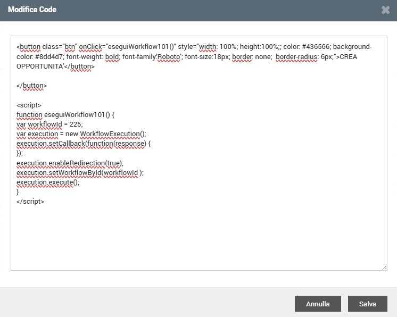
Task: Click the 'execution.enableRedirection(true);' line
Action: [x=70, y=163]
